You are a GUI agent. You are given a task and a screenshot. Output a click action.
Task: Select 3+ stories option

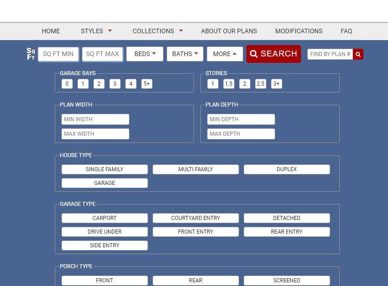click(x=276, y=84)
